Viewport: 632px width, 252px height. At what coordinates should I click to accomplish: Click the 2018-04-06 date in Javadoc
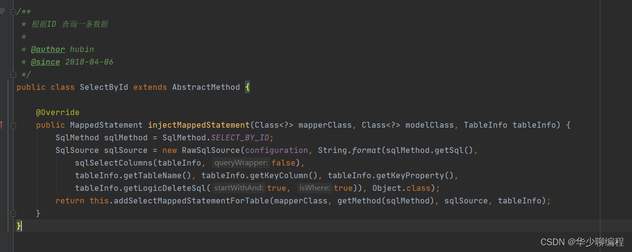tap(89, 62)
